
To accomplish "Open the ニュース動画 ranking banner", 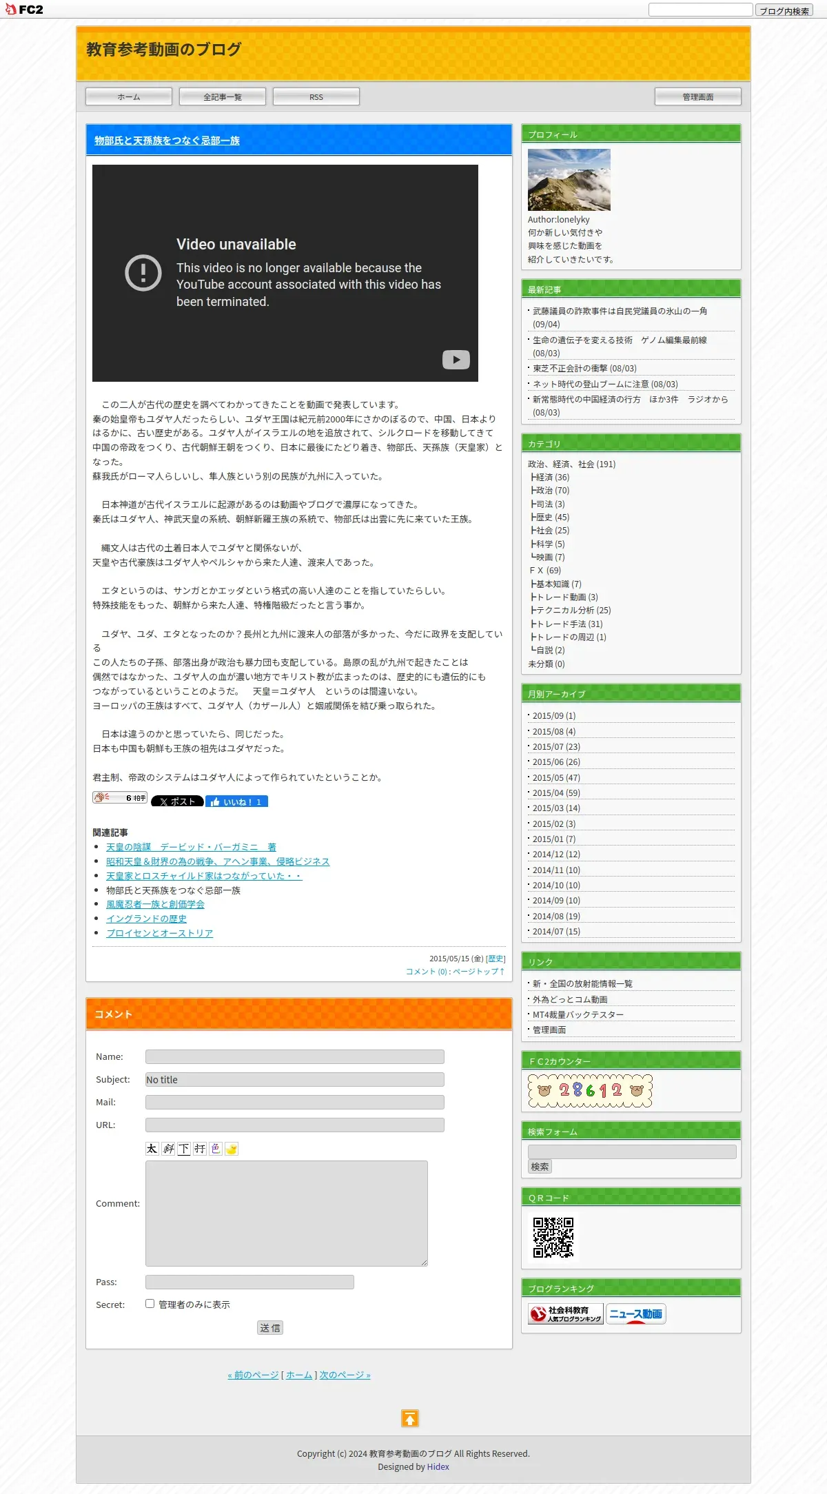I will point(635,1313).
